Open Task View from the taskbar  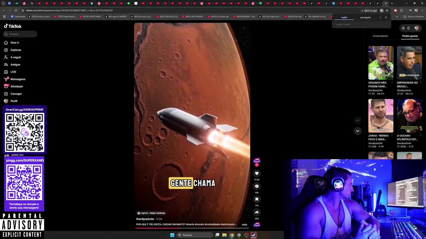click(x=217, y=235)
